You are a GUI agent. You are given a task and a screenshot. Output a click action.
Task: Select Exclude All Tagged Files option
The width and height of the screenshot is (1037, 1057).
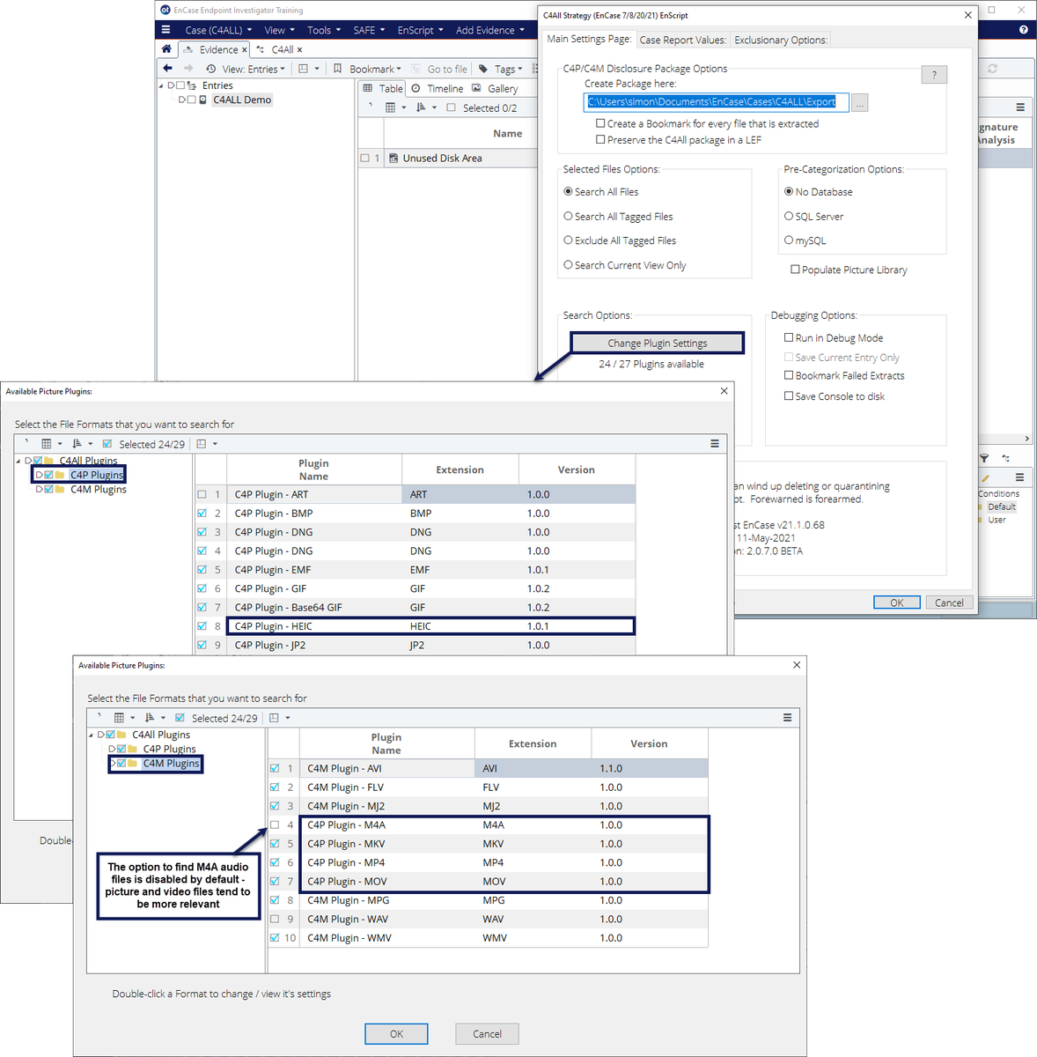(x=568, y=240)
